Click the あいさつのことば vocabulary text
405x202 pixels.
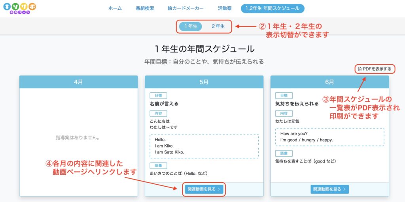[x=179, y=174]
